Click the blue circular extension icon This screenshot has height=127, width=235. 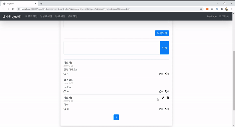pyautogui.click(x=217, y=9)
